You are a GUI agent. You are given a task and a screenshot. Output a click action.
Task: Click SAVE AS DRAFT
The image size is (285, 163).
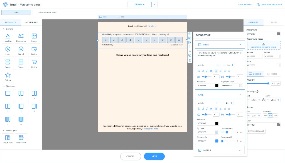coord(245,4)
